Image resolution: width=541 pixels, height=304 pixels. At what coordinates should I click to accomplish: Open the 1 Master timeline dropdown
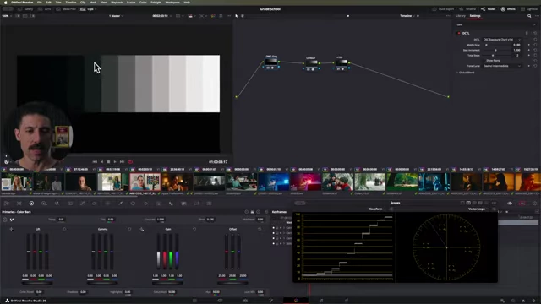(x=117, y=16)
